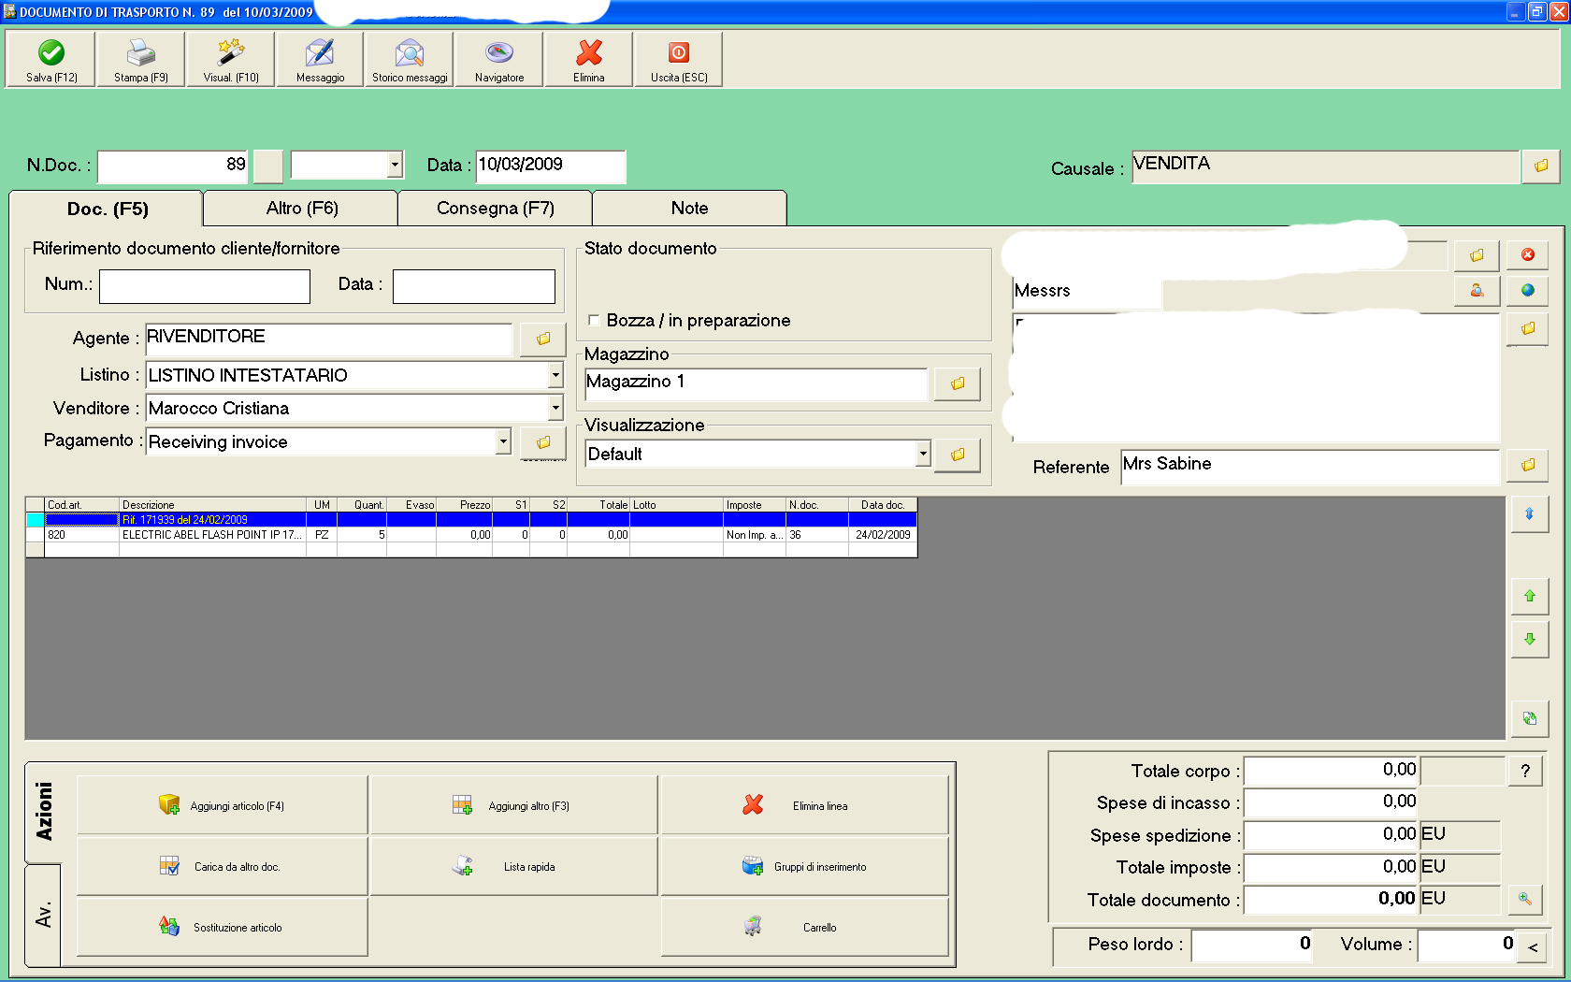Screen dimensions: 1571x982
Task: Click the Referente field Mrs Sabine
Action: click(x=1310, y=467)
